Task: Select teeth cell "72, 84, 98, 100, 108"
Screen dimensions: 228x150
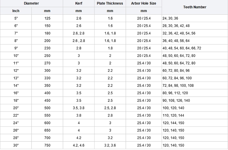Action: click(178, 86)
